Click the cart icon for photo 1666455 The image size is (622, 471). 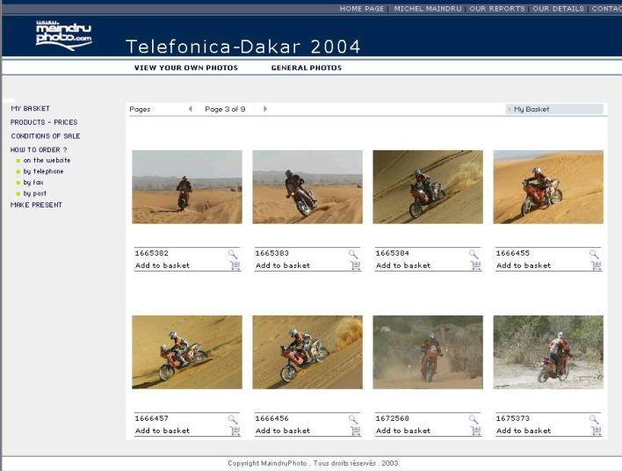597,265
